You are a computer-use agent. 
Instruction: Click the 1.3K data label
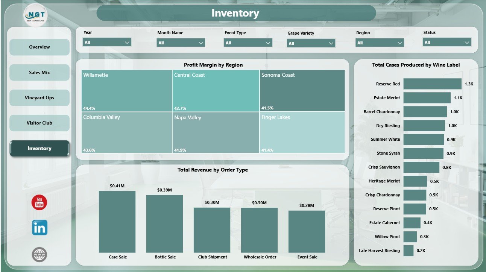pyautogui.click(x=469, y=84)
